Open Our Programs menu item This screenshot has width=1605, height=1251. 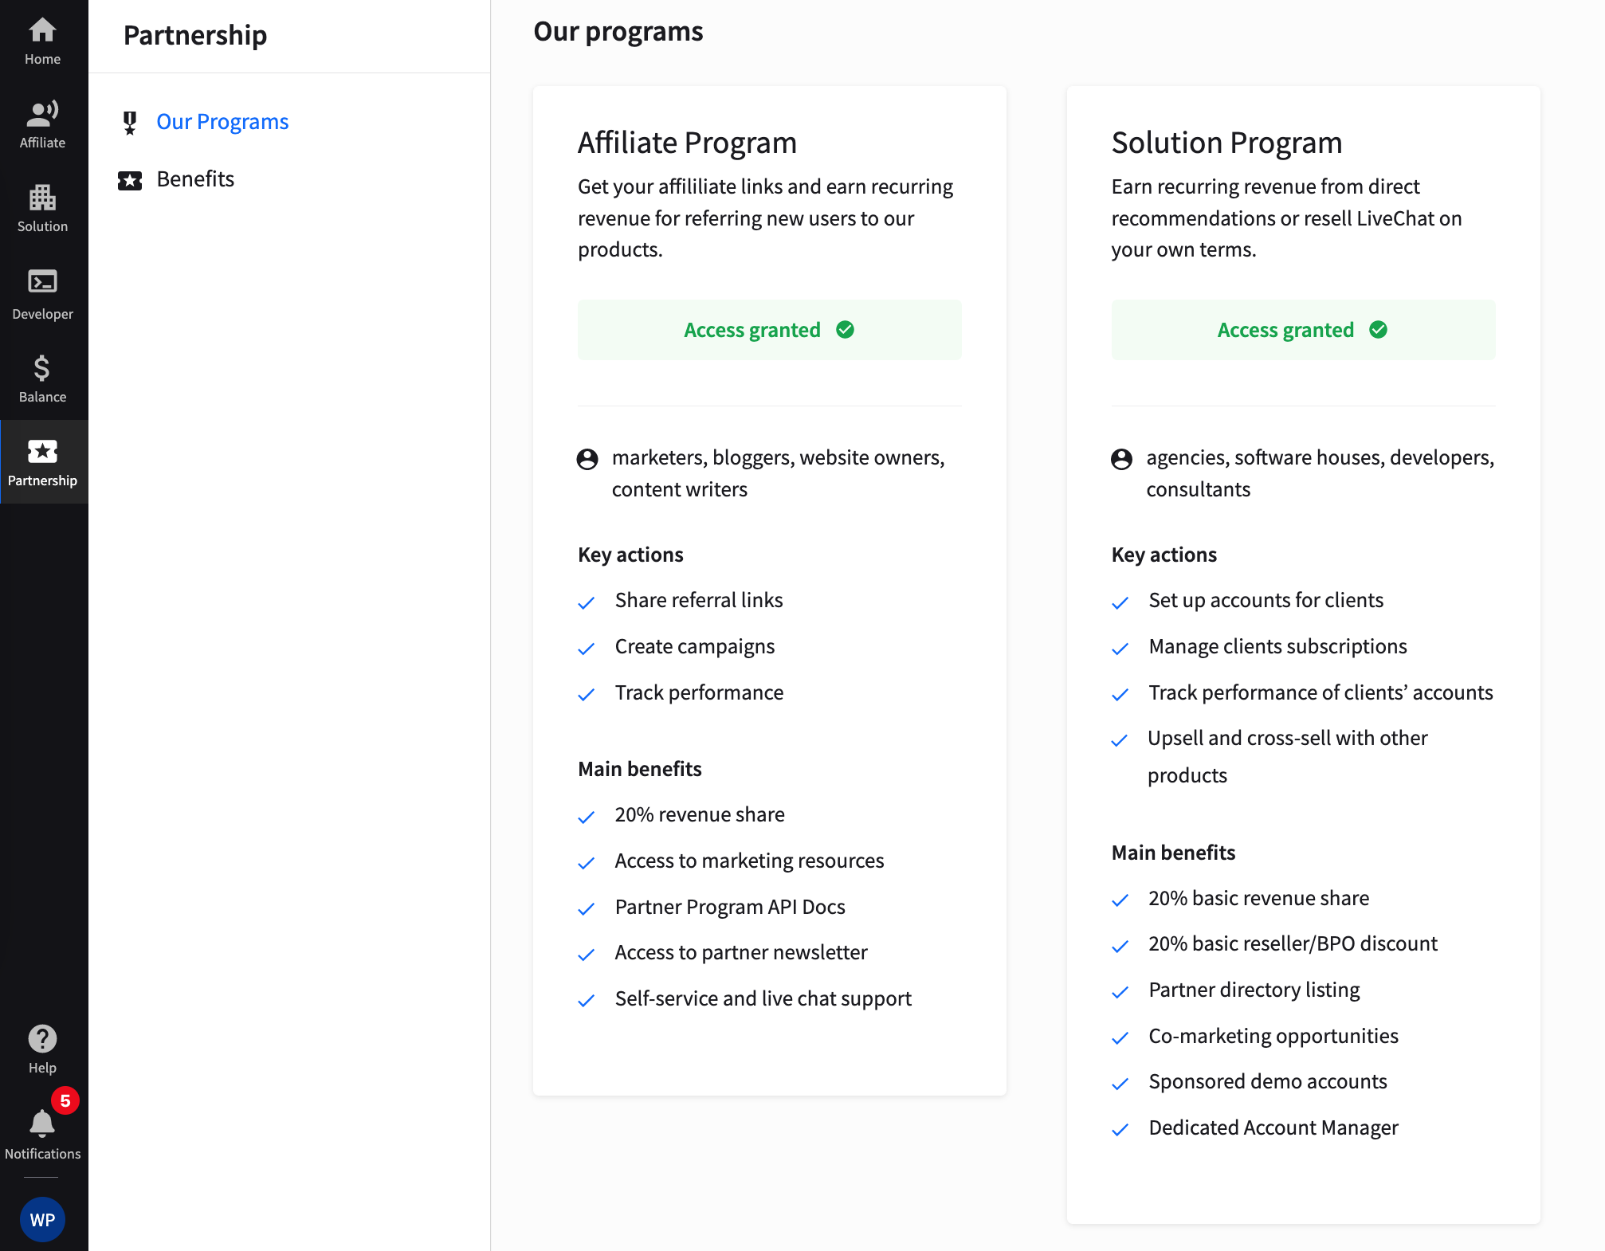click(222, 122)
